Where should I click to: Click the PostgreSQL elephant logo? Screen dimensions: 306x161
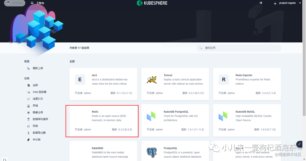[x=152, y=153]
